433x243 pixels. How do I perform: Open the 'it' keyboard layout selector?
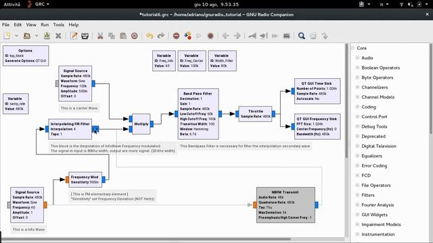384,4
